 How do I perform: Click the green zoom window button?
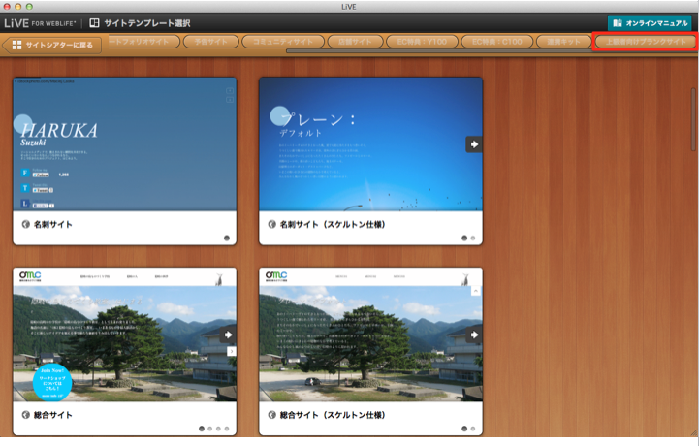click(x=29, y=7)
